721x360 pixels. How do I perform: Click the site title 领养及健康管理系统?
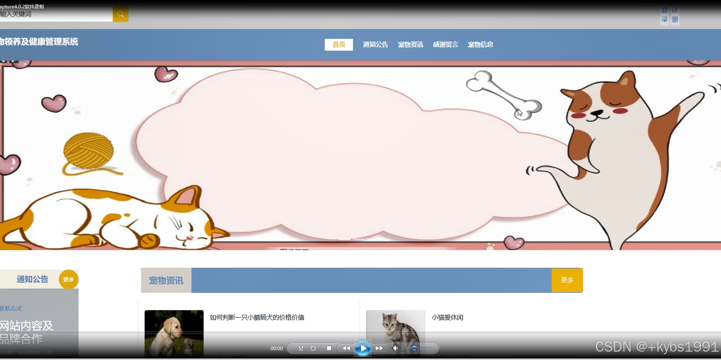tap(39, 42)
